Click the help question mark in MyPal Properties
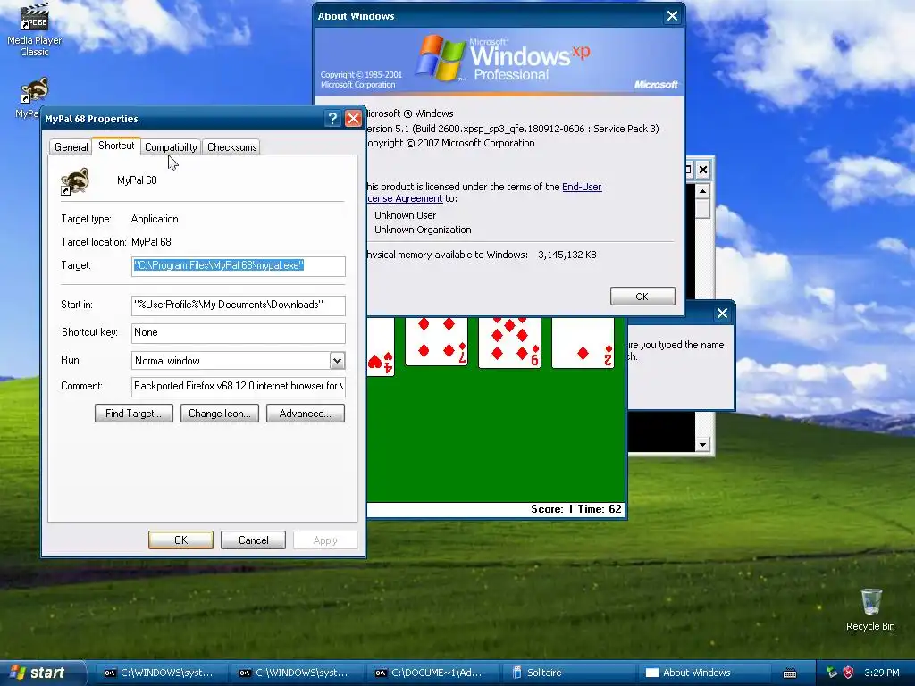Image resolution: width=915 pixels, height=686 pixels. 332,119
